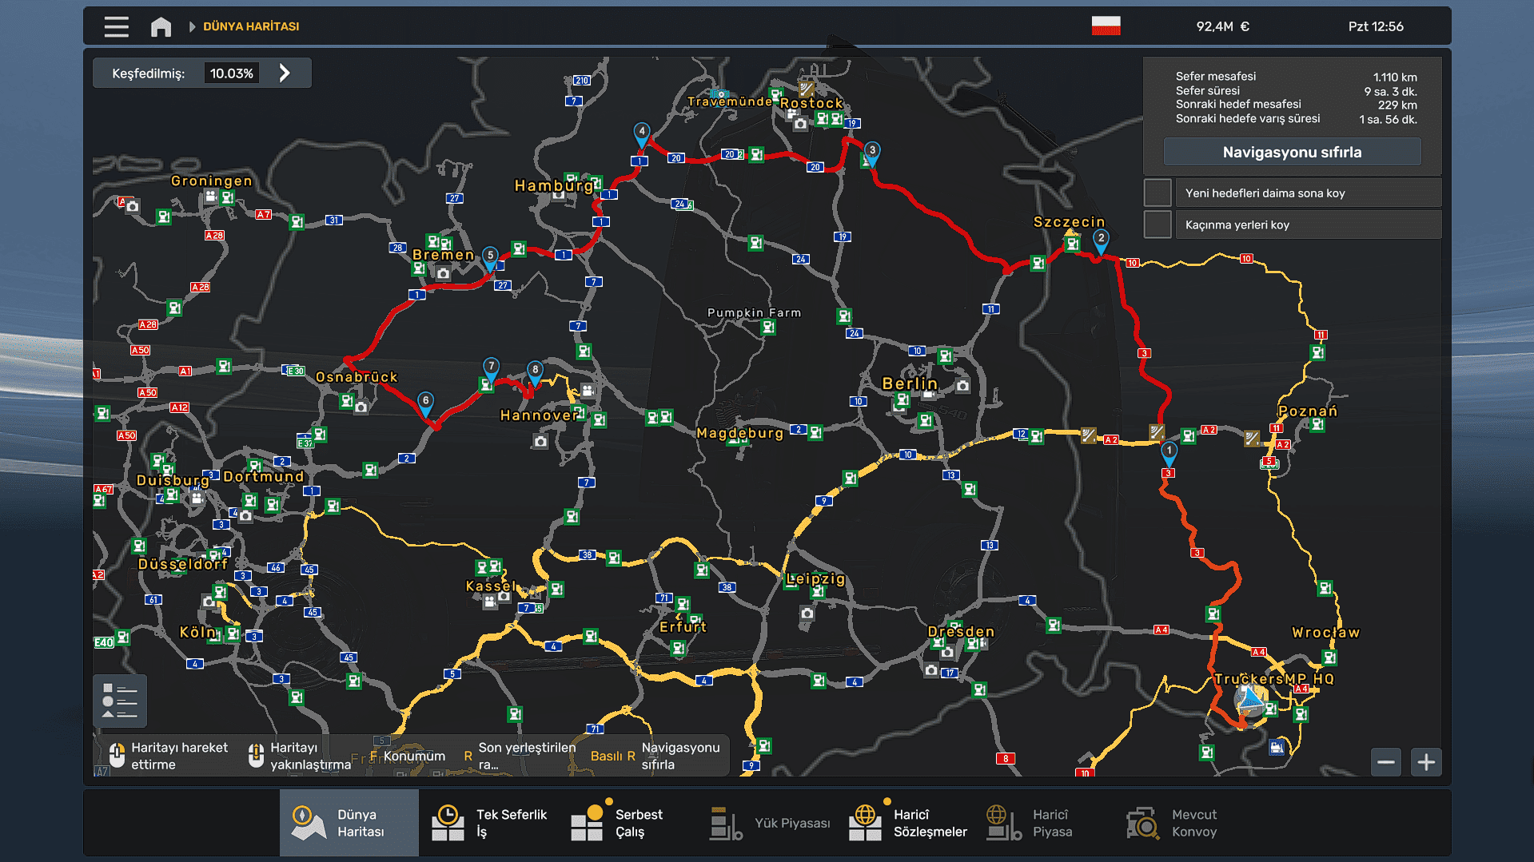Open the hamburger main menu

coord(116,26)
